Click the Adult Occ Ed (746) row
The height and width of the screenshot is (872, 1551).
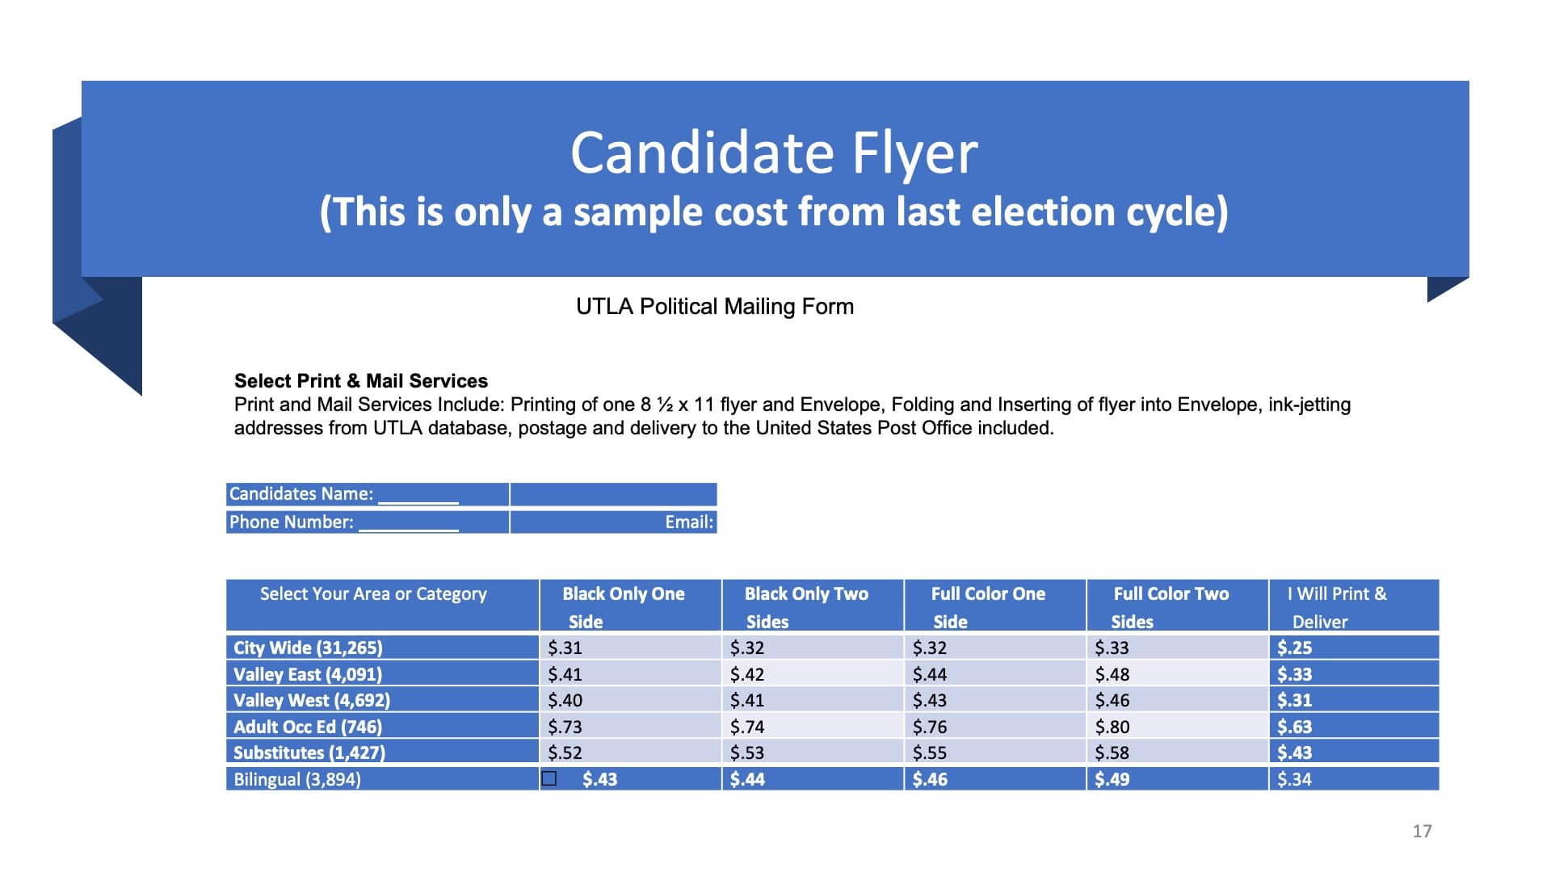coord(308,727)
